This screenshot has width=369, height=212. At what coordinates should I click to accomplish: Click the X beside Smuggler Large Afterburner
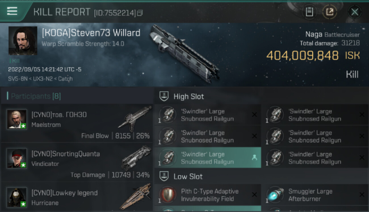point(362,195)
